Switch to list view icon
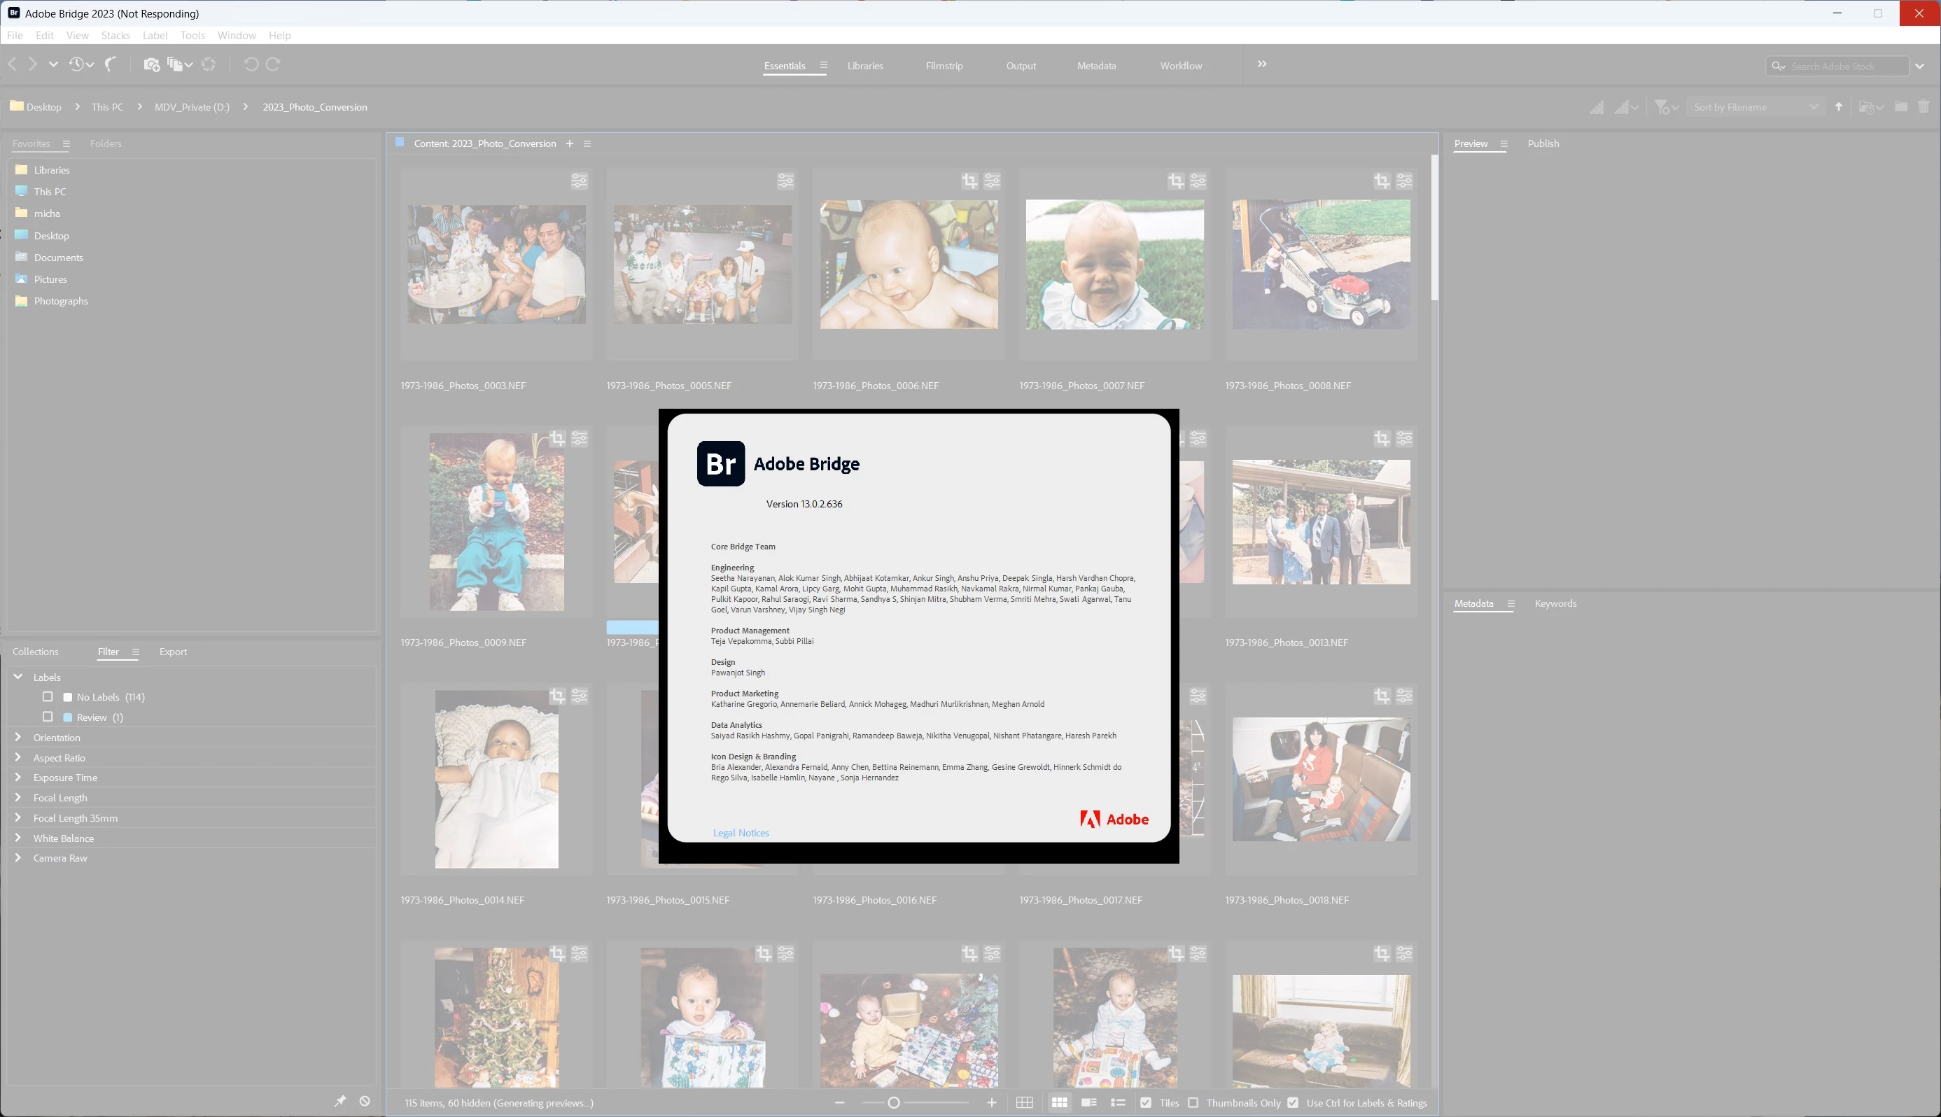Image resolution: width=1941 pixels, height=1117 pixels. click(1118, 1102)
